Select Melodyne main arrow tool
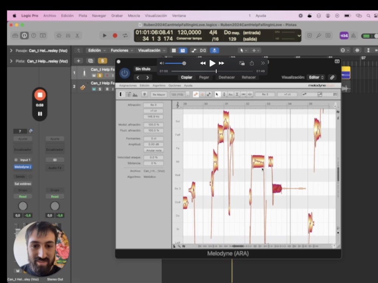 click(x=217, y=94)
